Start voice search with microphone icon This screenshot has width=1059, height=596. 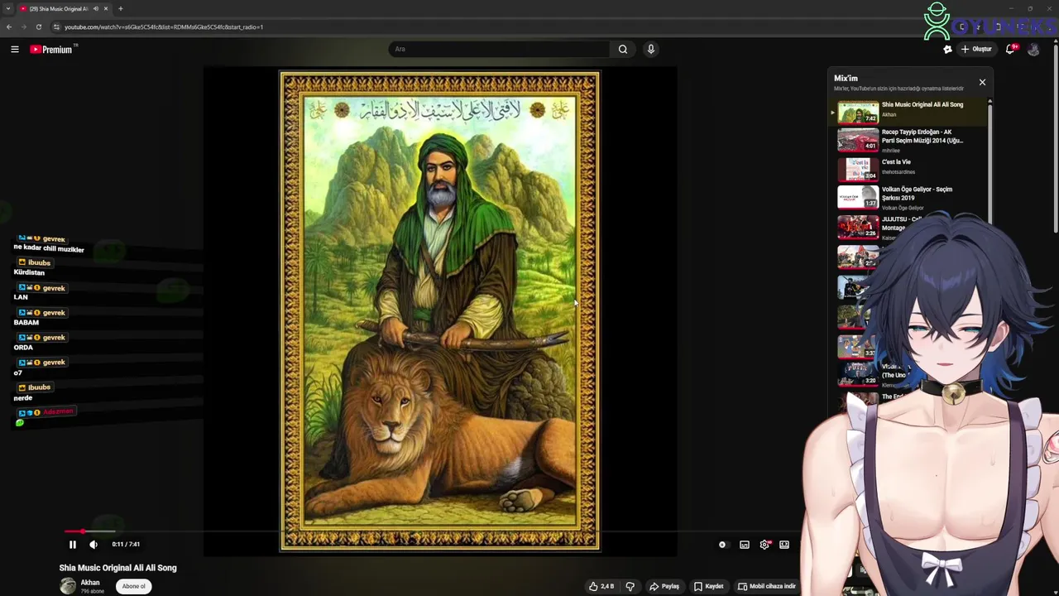[x=651, y=49]
